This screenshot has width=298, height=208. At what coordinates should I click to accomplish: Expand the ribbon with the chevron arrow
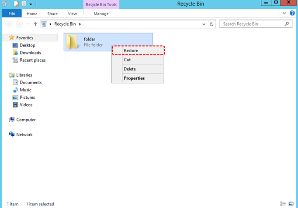pos(284,13)
